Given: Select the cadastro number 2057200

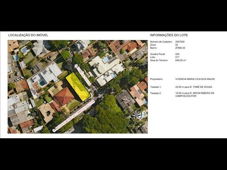Looking at the screenshot, I should [180, 42].
